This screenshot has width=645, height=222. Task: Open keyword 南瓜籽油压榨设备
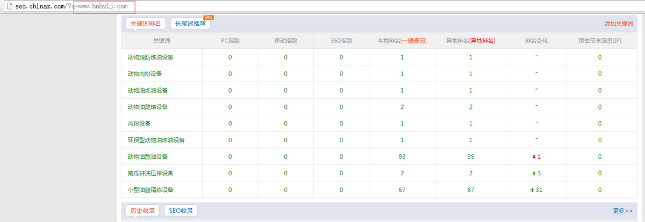150,173
